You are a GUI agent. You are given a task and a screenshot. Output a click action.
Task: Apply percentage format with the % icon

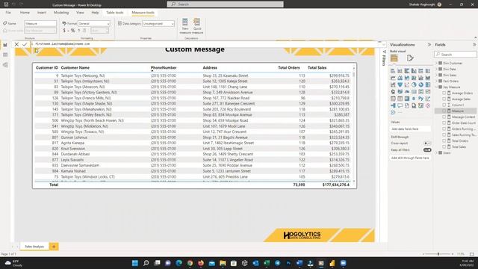72,31
